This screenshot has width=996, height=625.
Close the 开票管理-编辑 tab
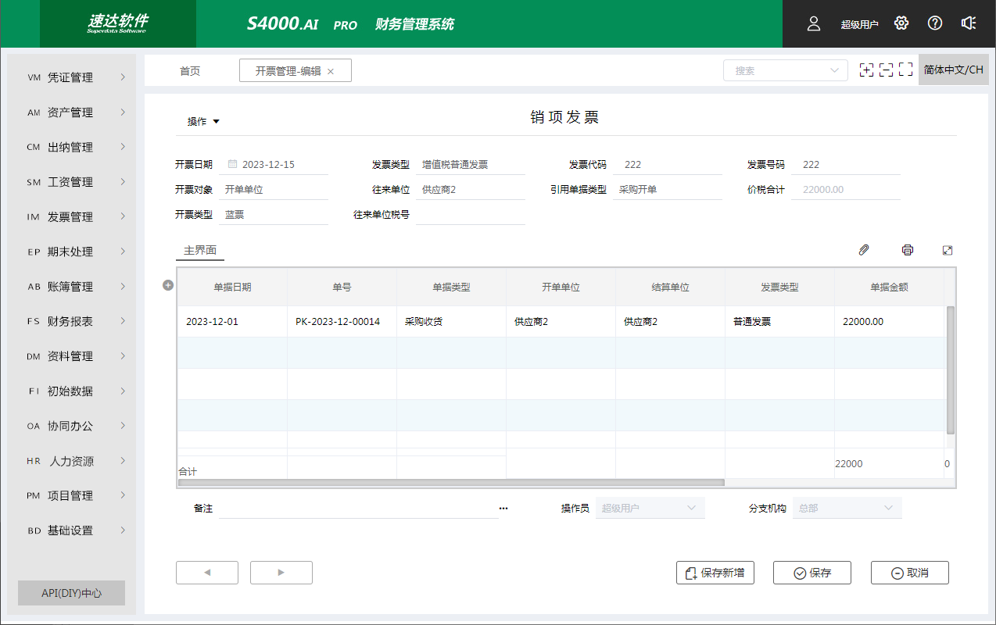click(331, 71)
